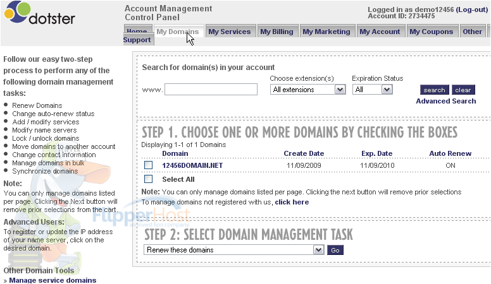
Task: Click 'Renew Domains' list item
Action: tap(37, 105)
